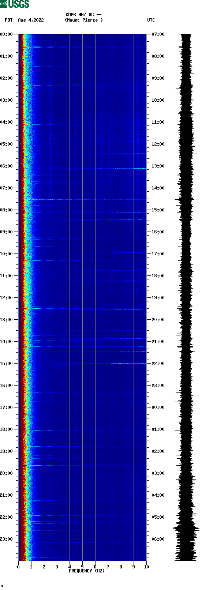Click the 19:00 UTC time label
Viewport: 202px width, 590px height.
pos(158,298)
